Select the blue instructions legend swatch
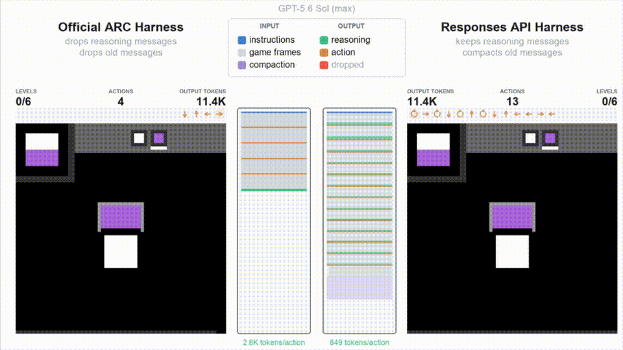This screenshot has height=350, width=623. pos(241,40)
